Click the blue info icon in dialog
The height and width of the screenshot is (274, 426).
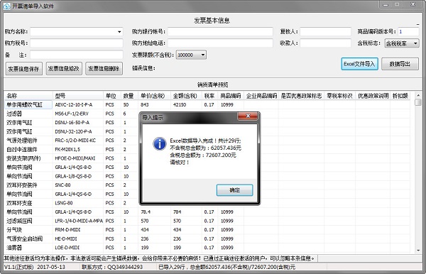[x=160, y=143]
